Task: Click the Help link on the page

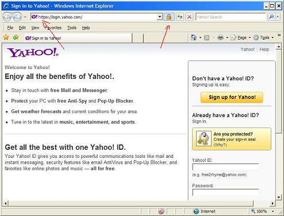Action: point(264,50)
